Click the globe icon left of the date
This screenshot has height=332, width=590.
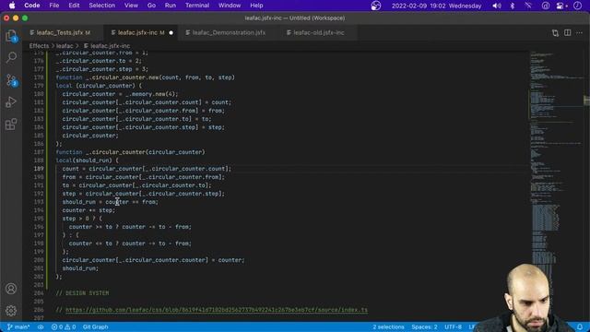[x=375, y=6]
